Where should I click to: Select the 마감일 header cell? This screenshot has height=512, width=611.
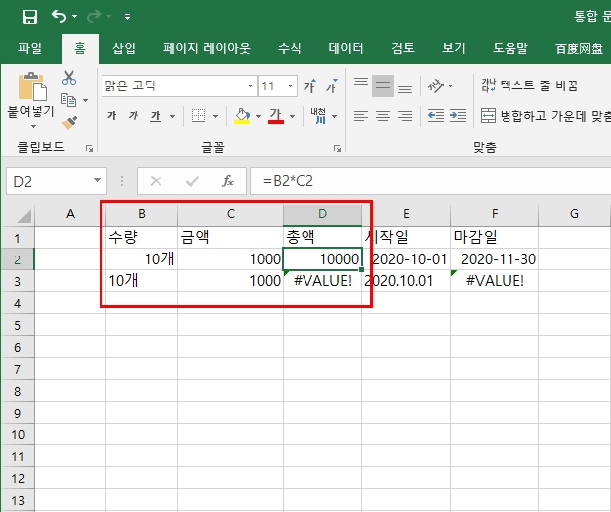[x=495, y=237]
